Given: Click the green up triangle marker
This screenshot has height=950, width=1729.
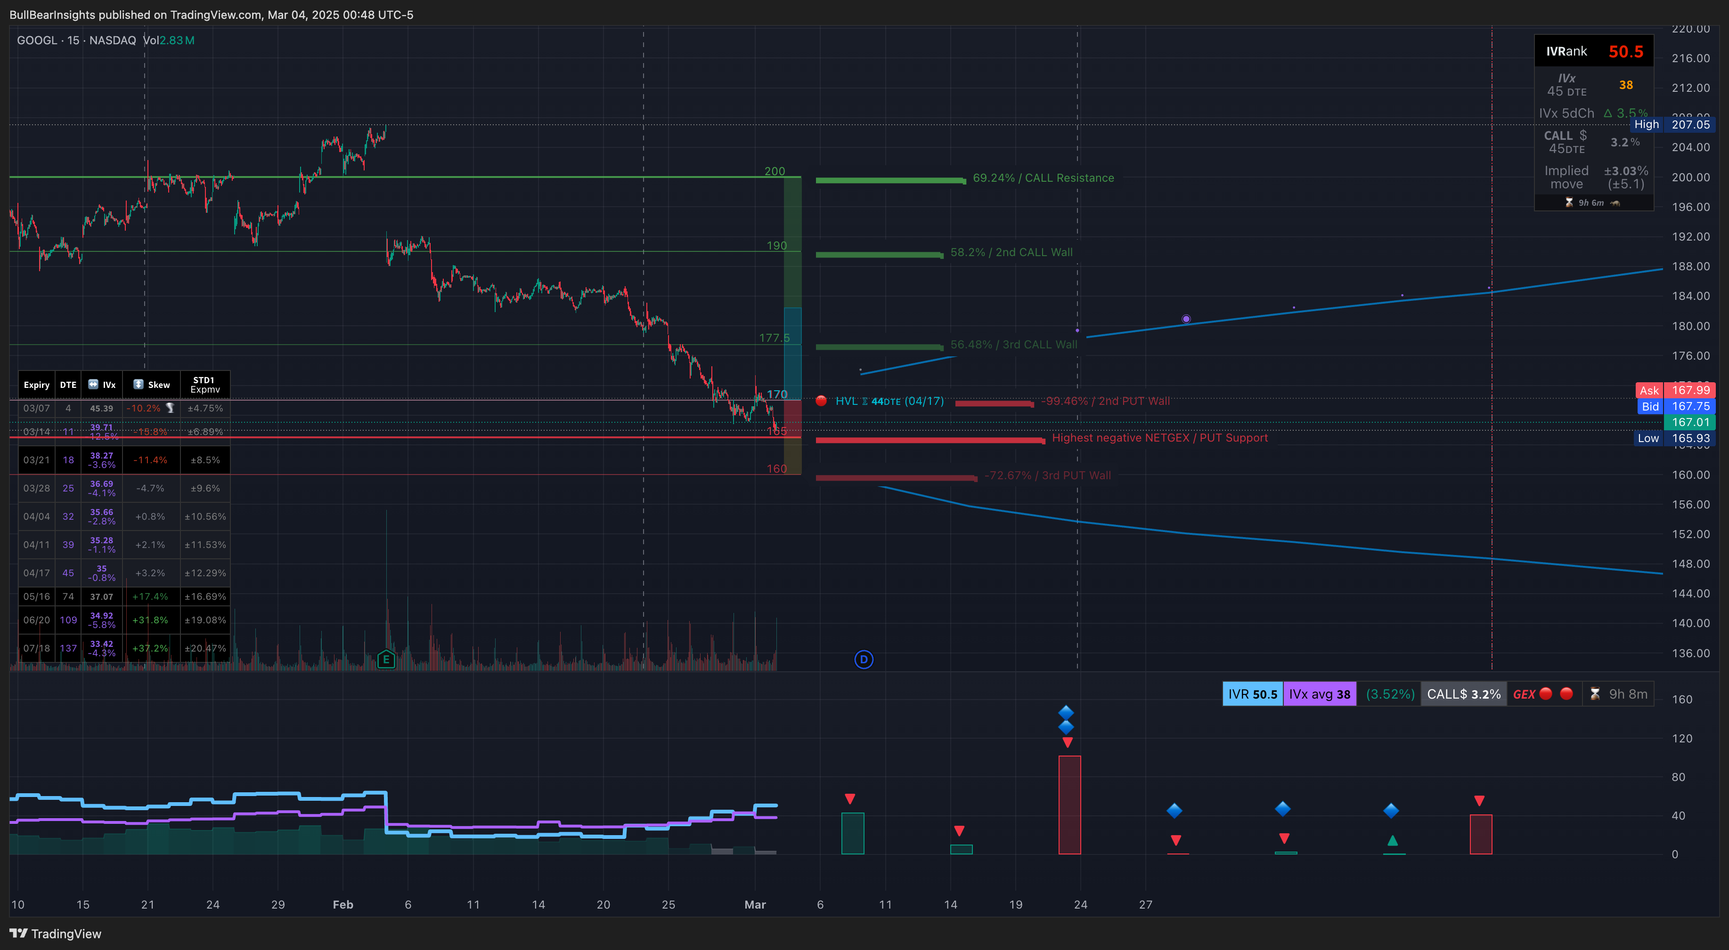Looking at the screenshot, I should point(1393,840).
